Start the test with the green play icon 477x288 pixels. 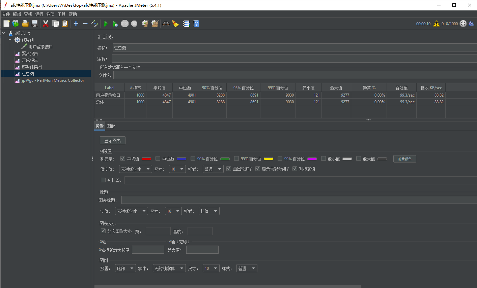point(106,24)
